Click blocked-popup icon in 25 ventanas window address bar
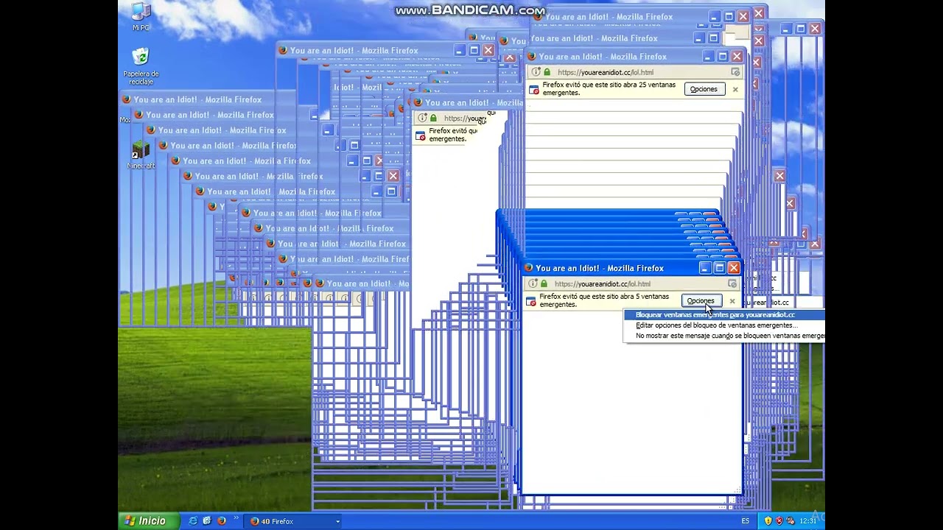Image resolution: width=943 pixels, height=530 pixels. pos(735,72)
